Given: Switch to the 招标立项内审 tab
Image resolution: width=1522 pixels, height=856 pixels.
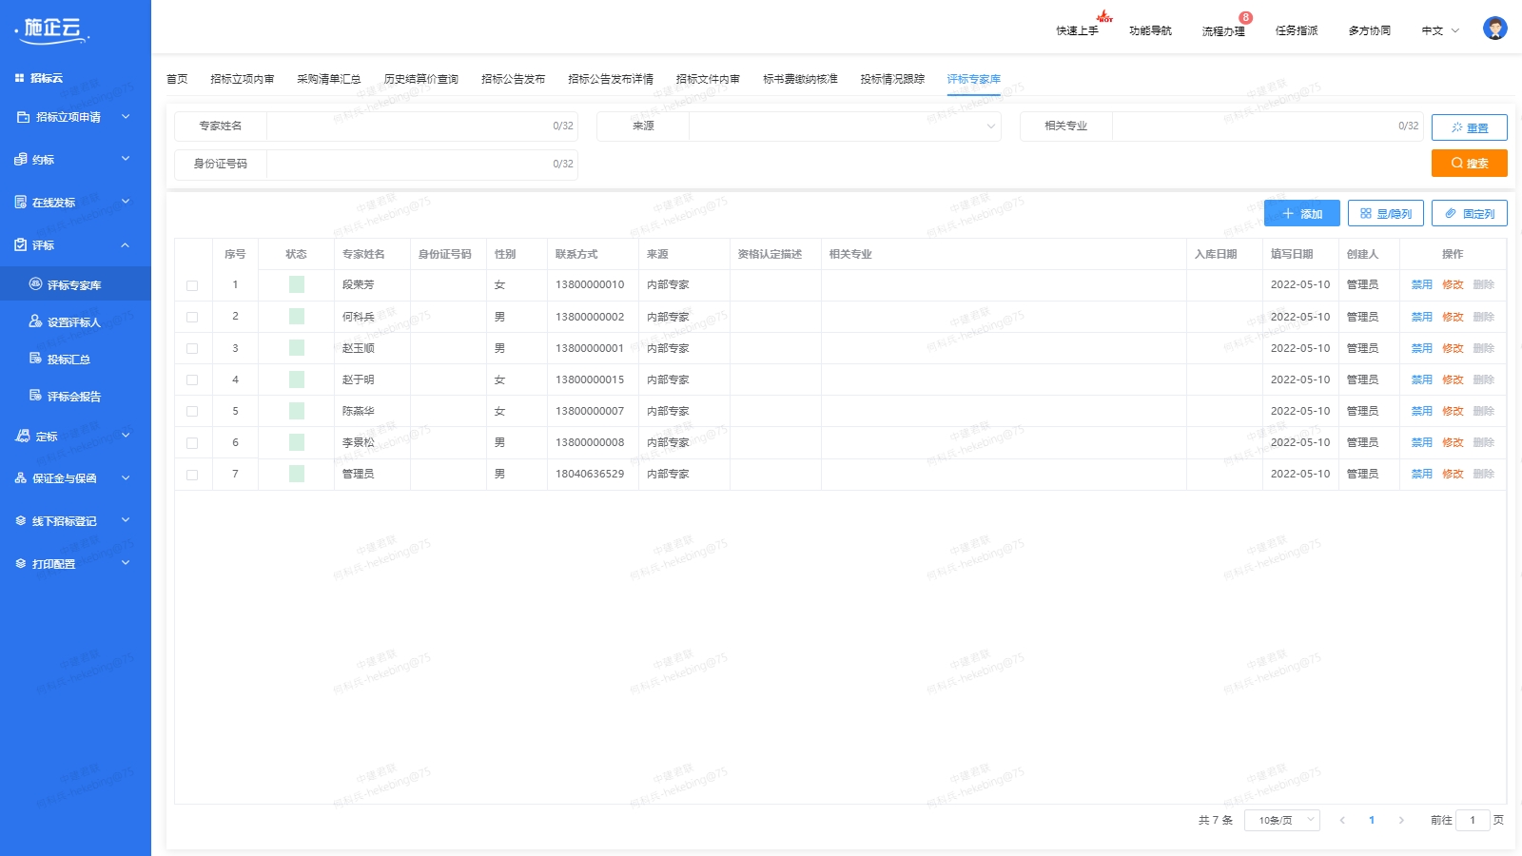Looking at the screenshot, I should [243, 79].
